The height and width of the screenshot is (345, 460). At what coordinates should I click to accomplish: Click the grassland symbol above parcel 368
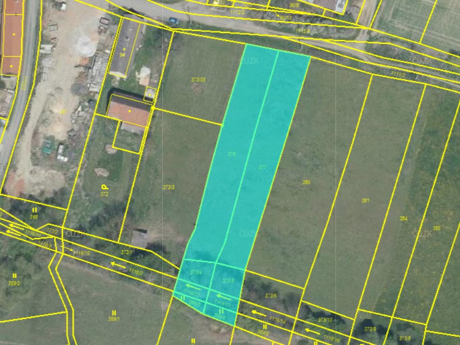[x=35, y=210]
